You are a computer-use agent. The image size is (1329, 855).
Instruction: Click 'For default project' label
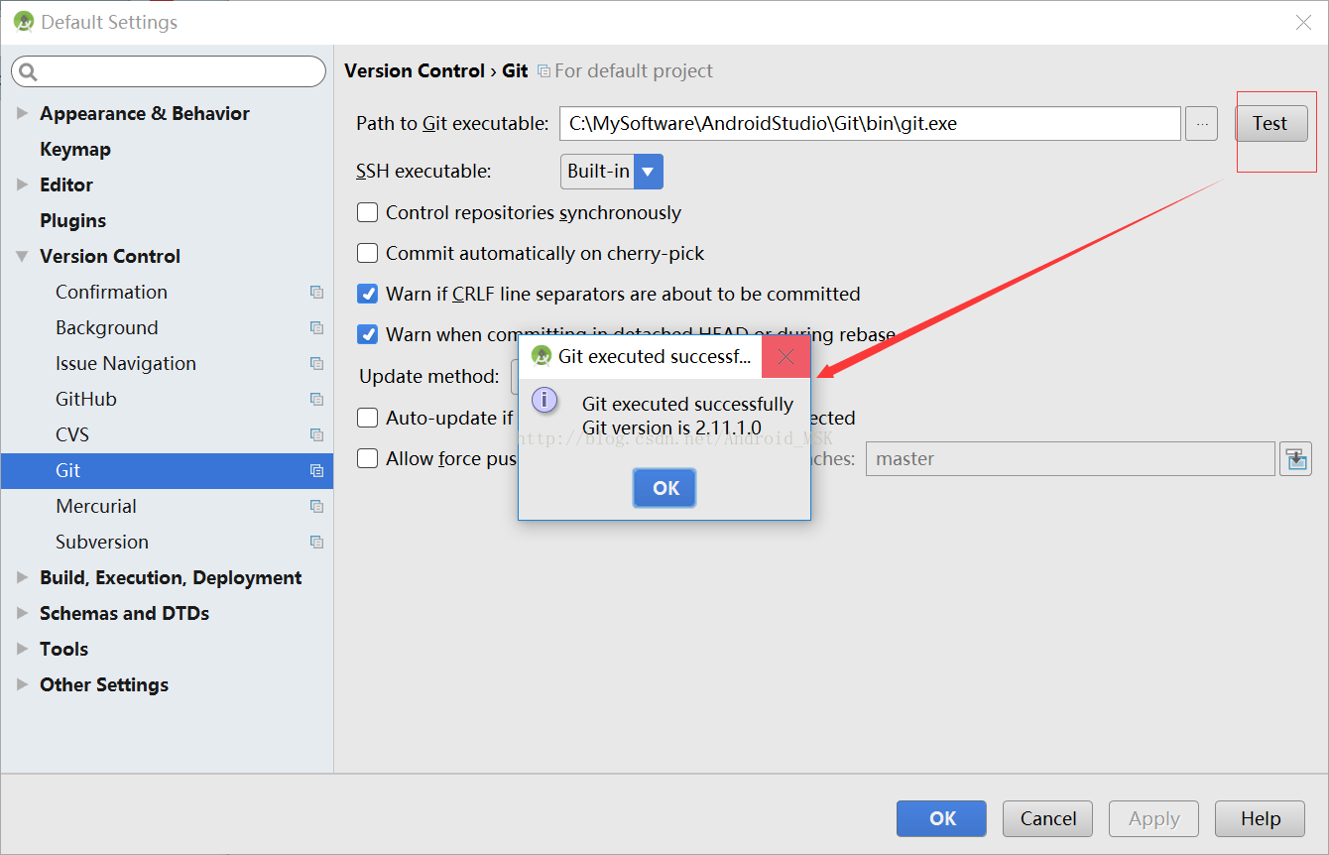tap(633, 70)
